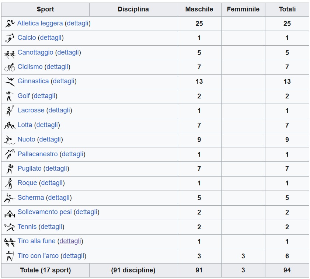Open the Golf link

click(24, 96)
